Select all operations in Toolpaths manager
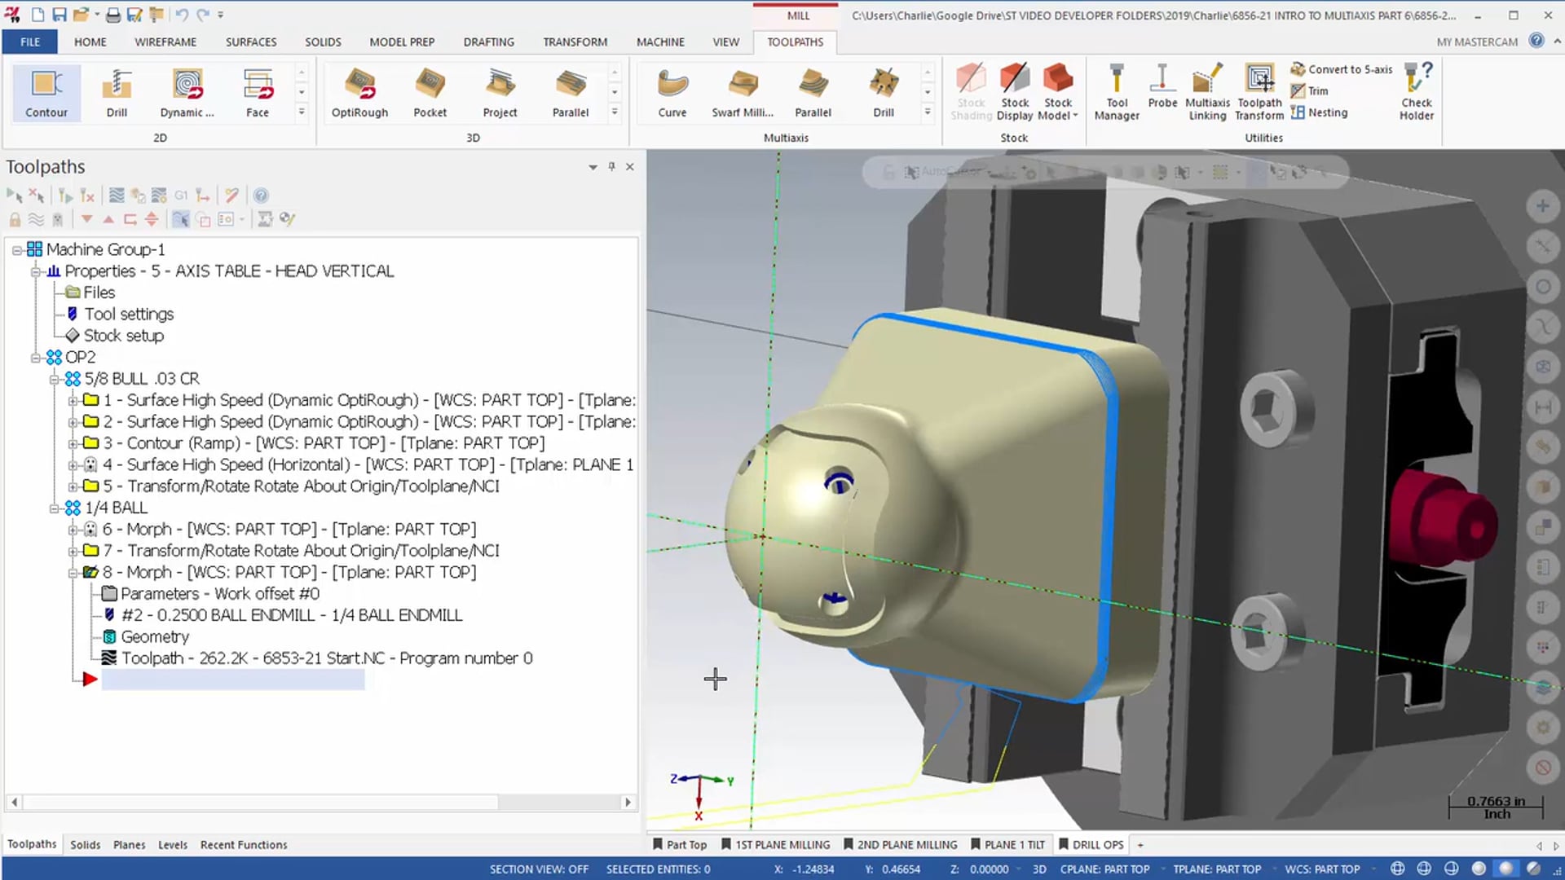The image size is (1565, 880). (15, 196)
